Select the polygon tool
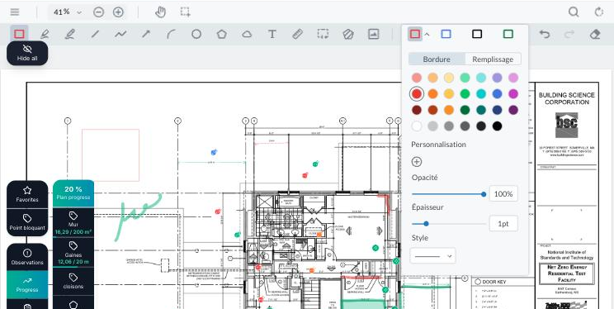Viewport: 614px width, 309px height. click(x=222, y=34)
